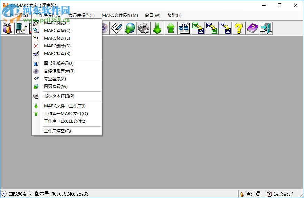Select 书标逐本打印(P) menu entry
The width and height of the screenshot is (304, 198).
point(67,96)
